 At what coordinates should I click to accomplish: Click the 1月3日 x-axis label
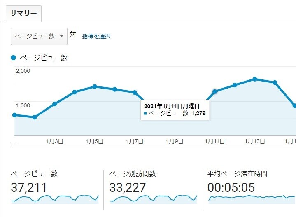pyautogui.click(x=55, y=142)
